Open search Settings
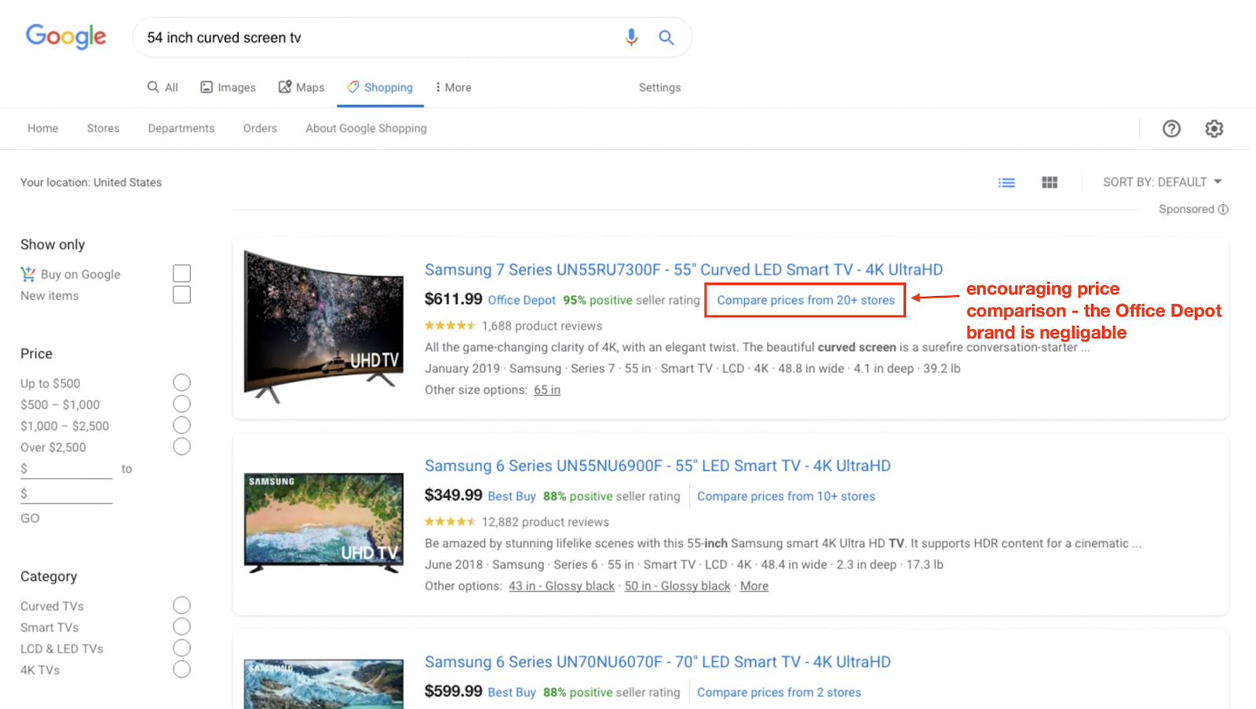 pyautogui.click(x=659, y=87)
